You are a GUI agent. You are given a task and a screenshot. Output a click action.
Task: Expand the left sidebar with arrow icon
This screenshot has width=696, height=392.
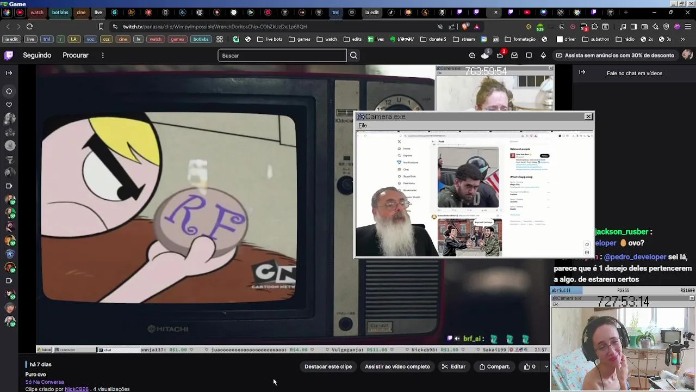(x=9, y=72)
